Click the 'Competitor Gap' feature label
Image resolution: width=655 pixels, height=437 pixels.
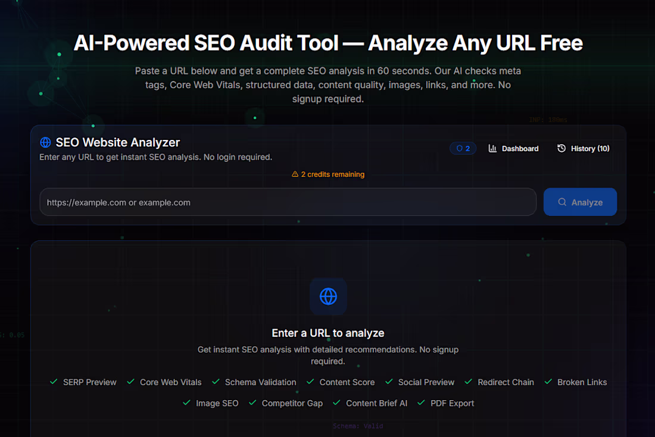click(x=292, y=403)
